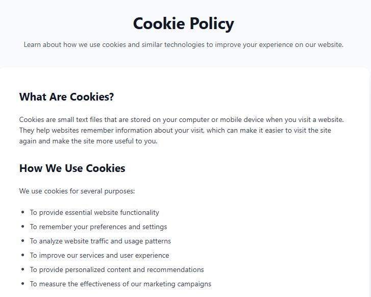This screenshot has height=297, width=371.
Task: Click 'To improve our services and user experience'
Action: pos(100,255)
